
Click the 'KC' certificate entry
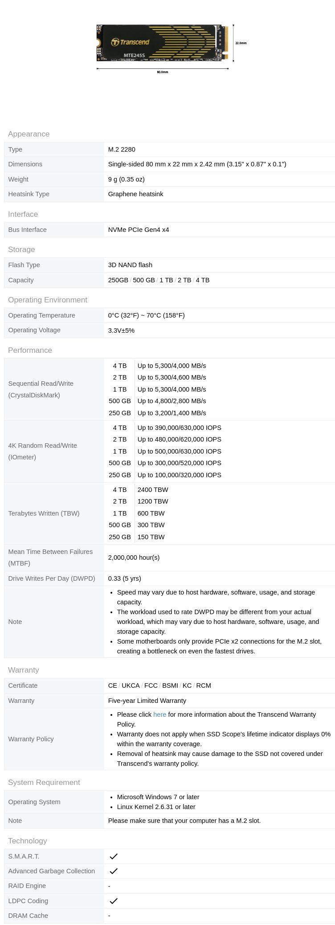coord(187,685)
